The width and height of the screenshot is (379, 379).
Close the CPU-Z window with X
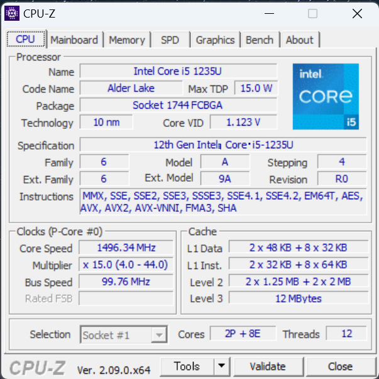pyautogui.click(x=357, y=14)
